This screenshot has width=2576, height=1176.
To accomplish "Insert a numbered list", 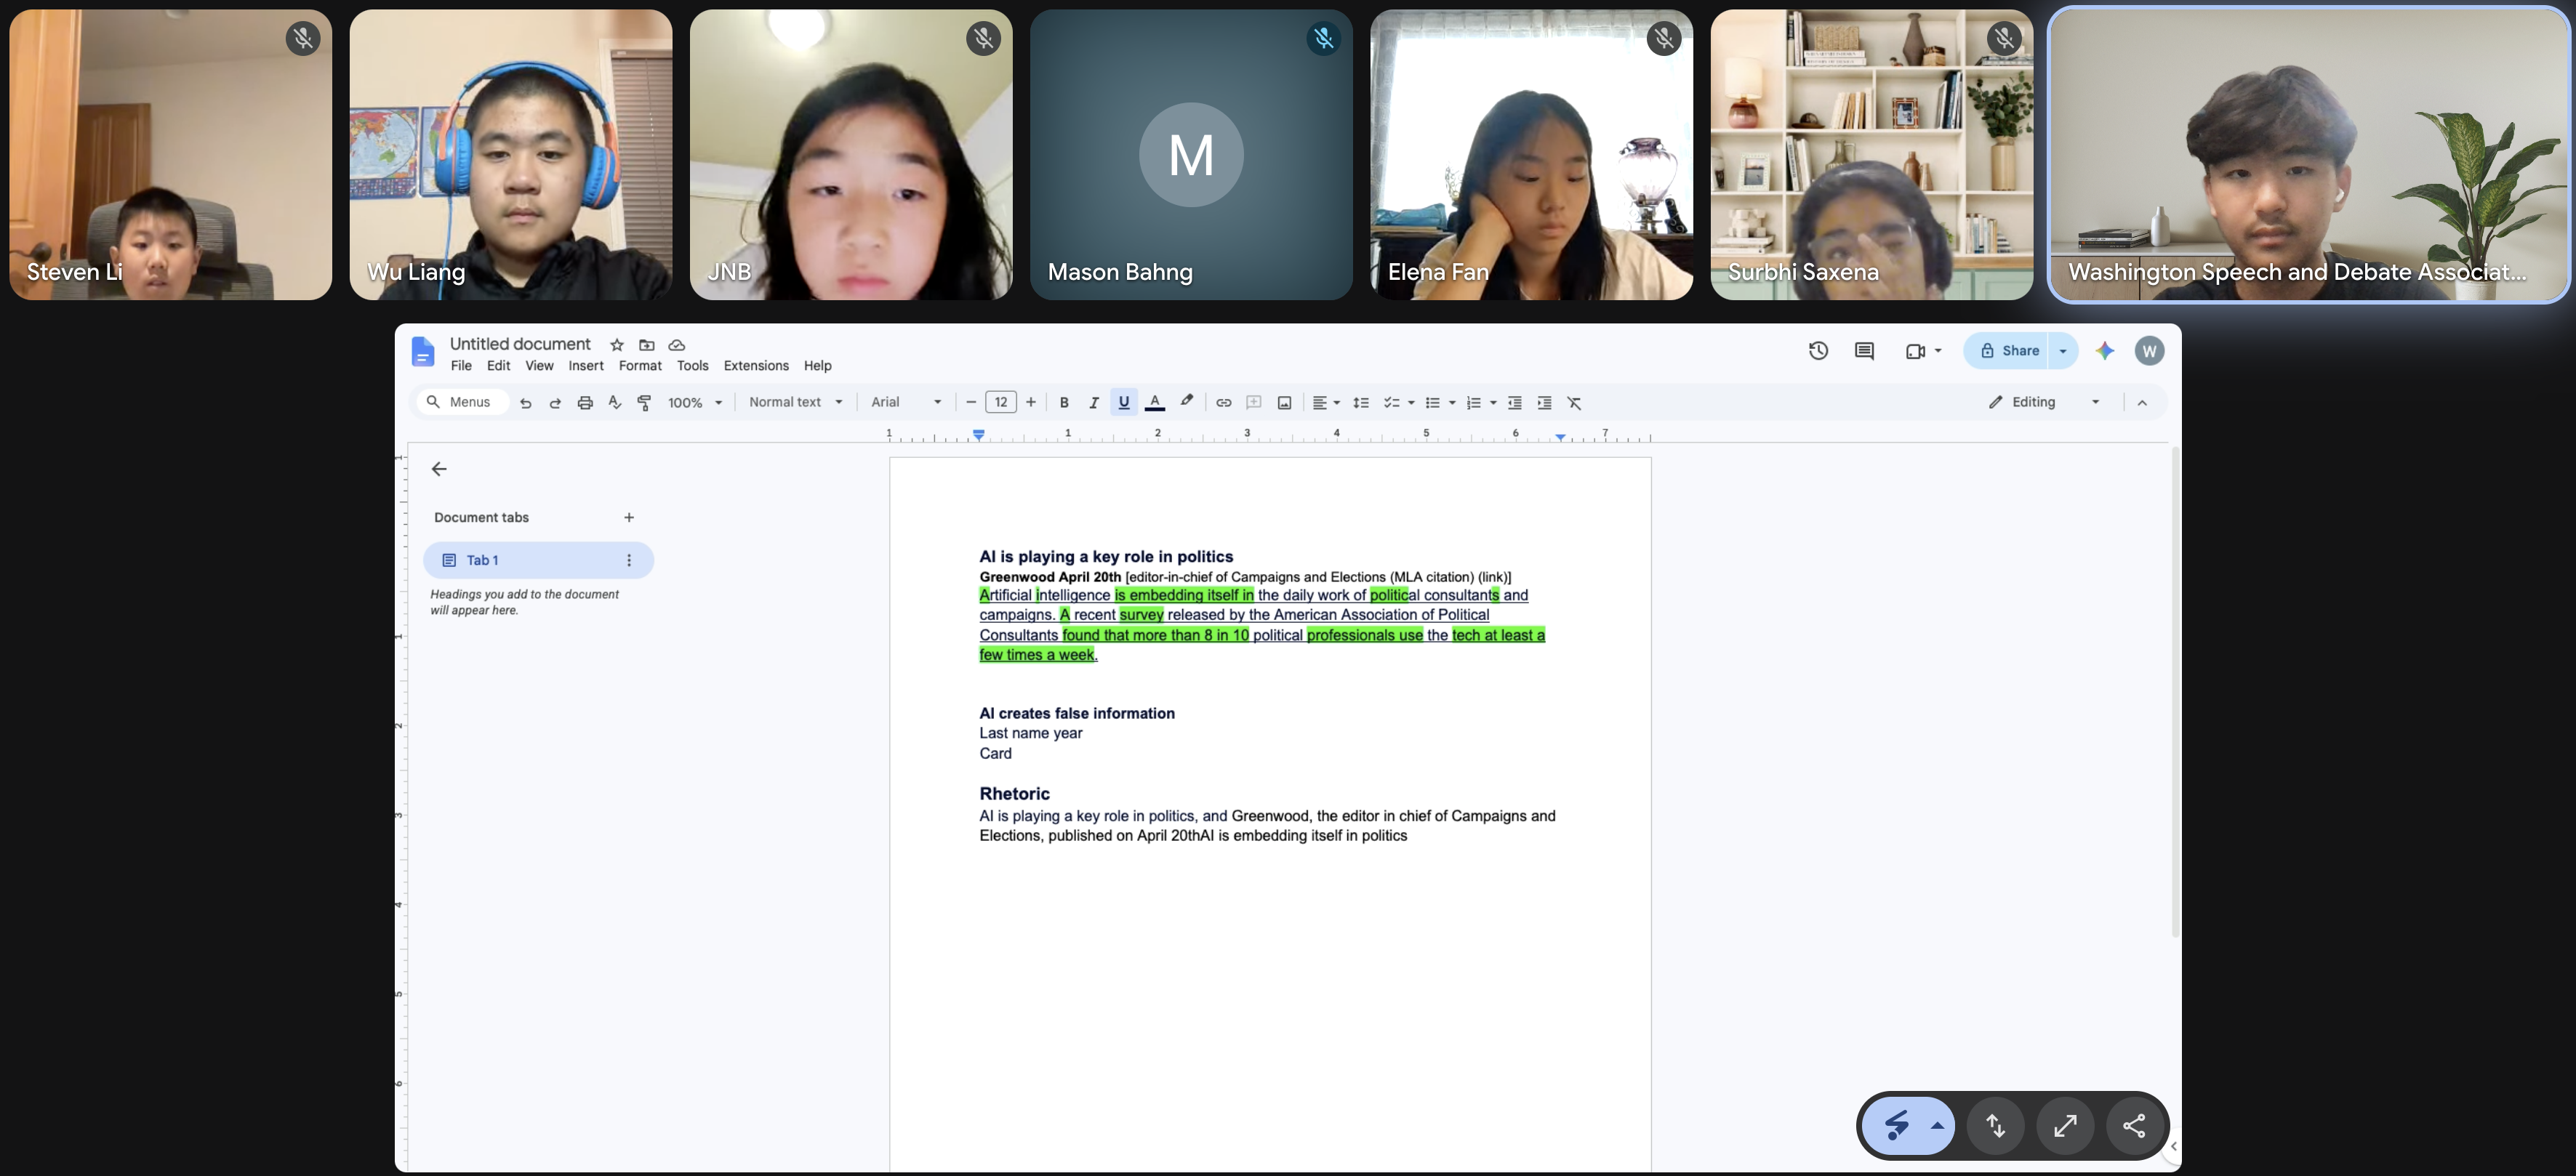I will (x=1473, y=403).
